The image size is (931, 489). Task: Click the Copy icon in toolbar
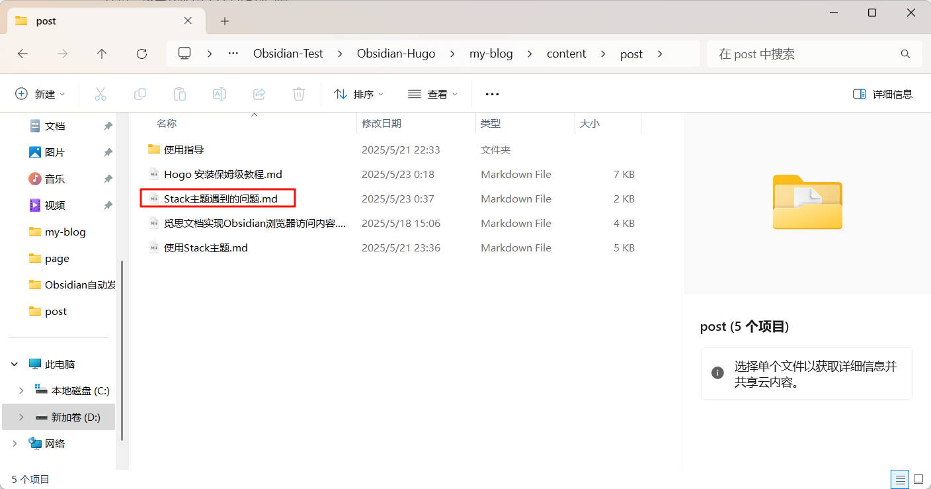click(x=140, y=94)
